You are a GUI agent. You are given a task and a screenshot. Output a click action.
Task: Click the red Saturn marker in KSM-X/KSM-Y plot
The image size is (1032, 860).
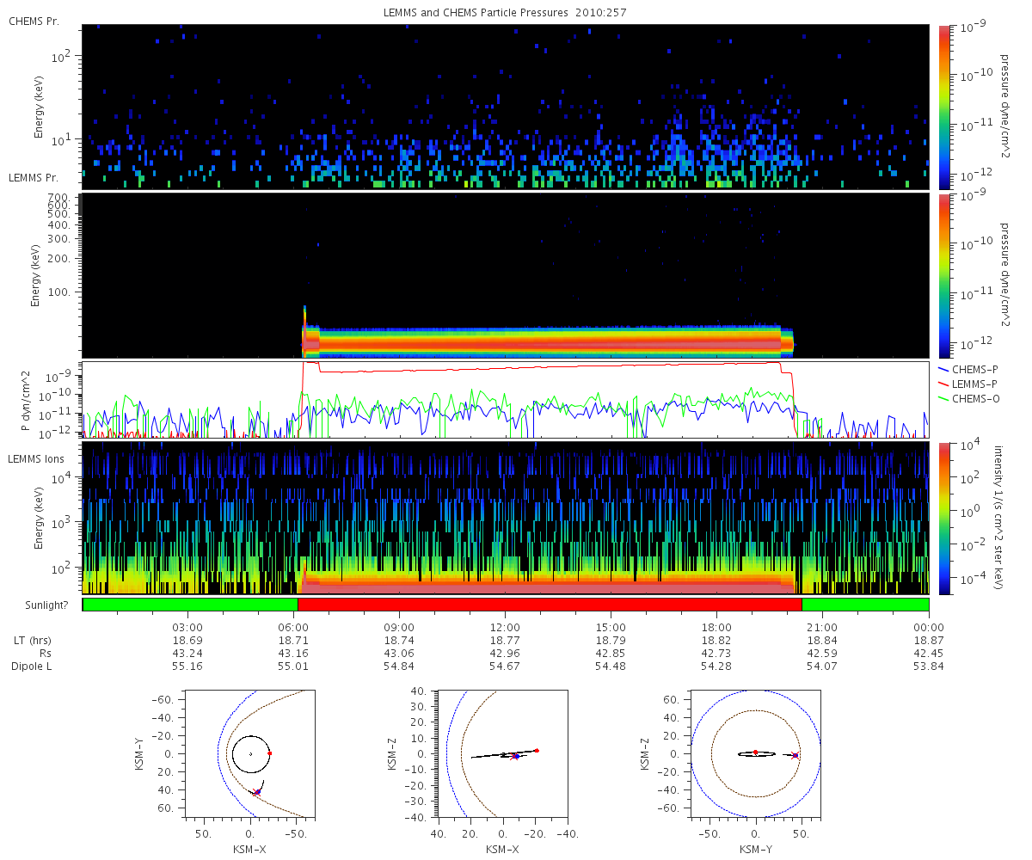[x=269, y=752]
